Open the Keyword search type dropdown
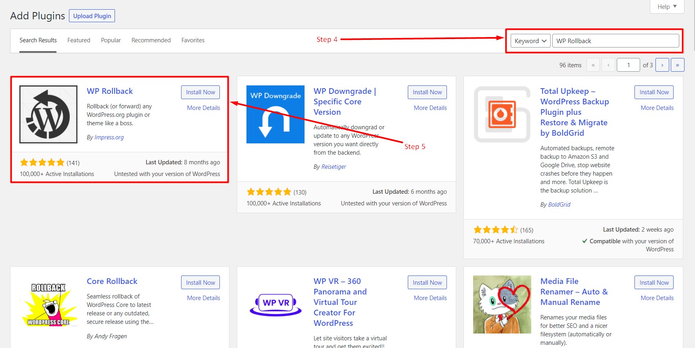 530,41
